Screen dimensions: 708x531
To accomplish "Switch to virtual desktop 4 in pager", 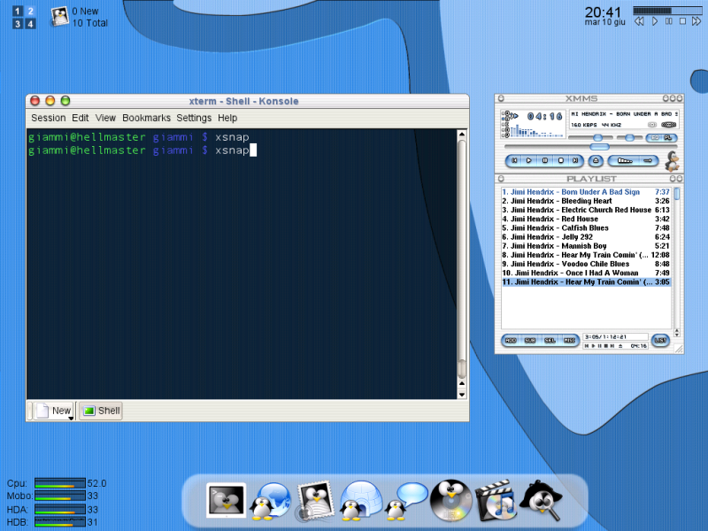I will point(30,24).
